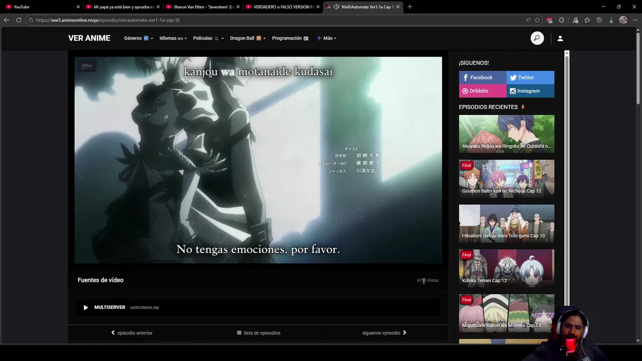Go to VER ANIME home logo
642x361 pixels.
point(89,38)
